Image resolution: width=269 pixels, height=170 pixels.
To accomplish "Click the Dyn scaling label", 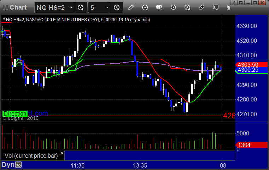I will click(8, 165).
